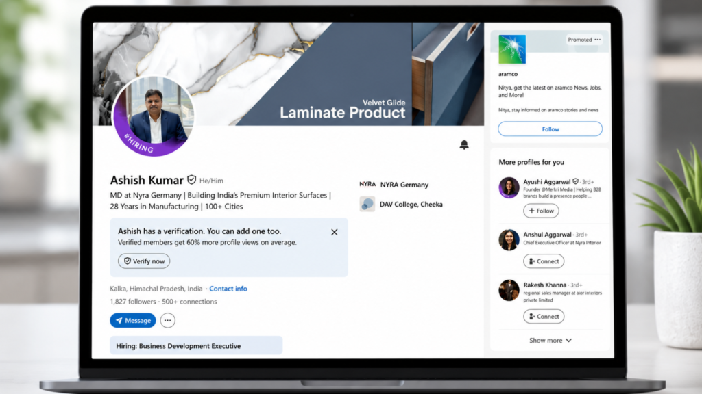Follow the aramco promoted page
This screenshot has height=394, width=702.
550,129
